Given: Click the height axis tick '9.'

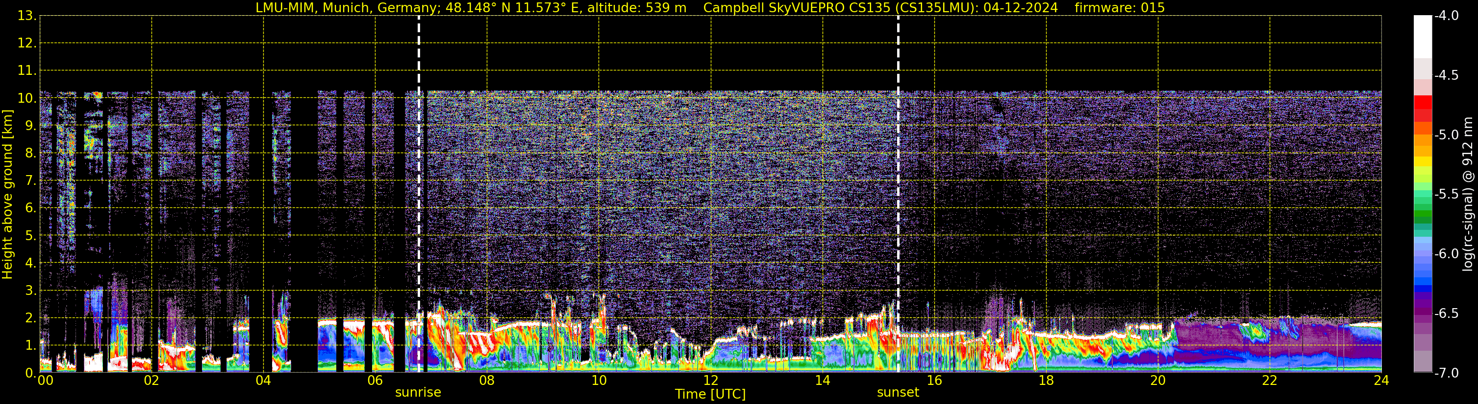Looking at the screenshot, I should (30, 126).
